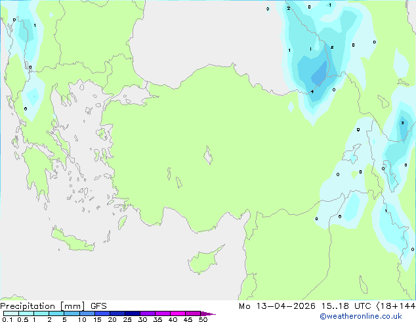Click the '0.5' legend scale label
This screenshot has width=416, height=322.
(23, 319)
